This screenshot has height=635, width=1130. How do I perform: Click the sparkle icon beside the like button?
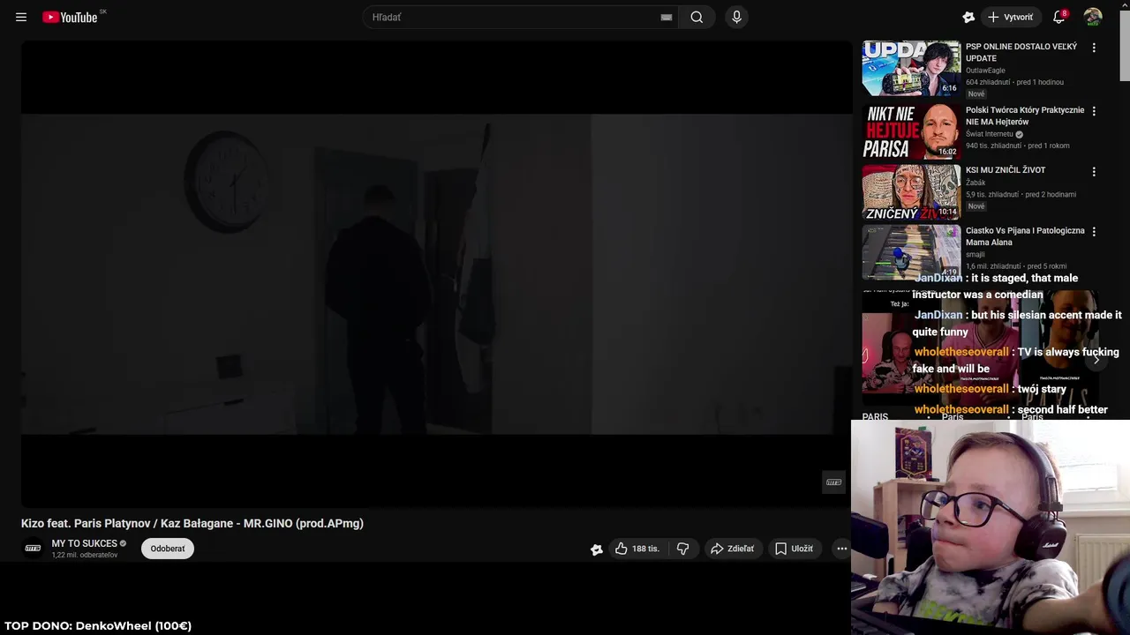click(597, 549)
